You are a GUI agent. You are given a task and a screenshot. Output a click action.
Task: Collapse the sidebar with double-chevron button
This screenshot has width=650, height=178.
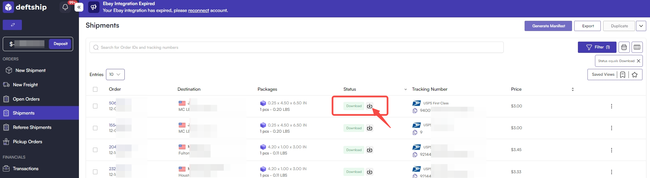tap(79, 7)
